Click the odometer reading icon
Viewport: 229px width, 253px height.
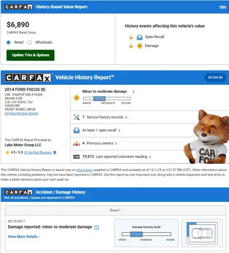coord(76,157)
